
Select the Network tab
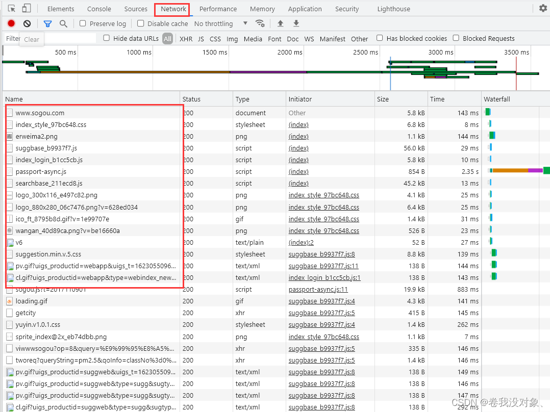(173, 9)
